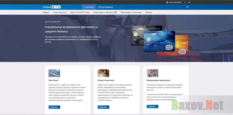Click Подробнее under Карта Бизнес
Viewport: 233px width, 115px height.
(x=54, y=107)
